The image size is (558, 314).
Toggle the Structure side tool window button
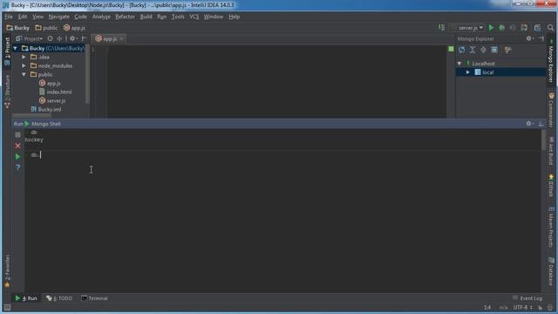[7, 92]
